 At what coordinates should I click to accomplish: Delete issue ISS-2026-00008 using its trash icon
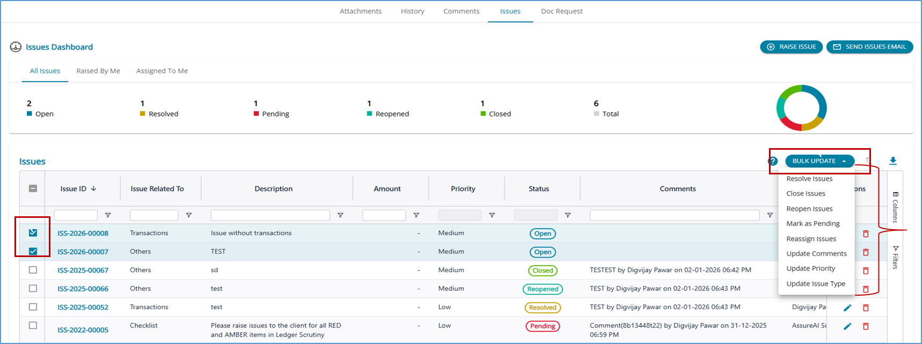[x=866, y=233]
